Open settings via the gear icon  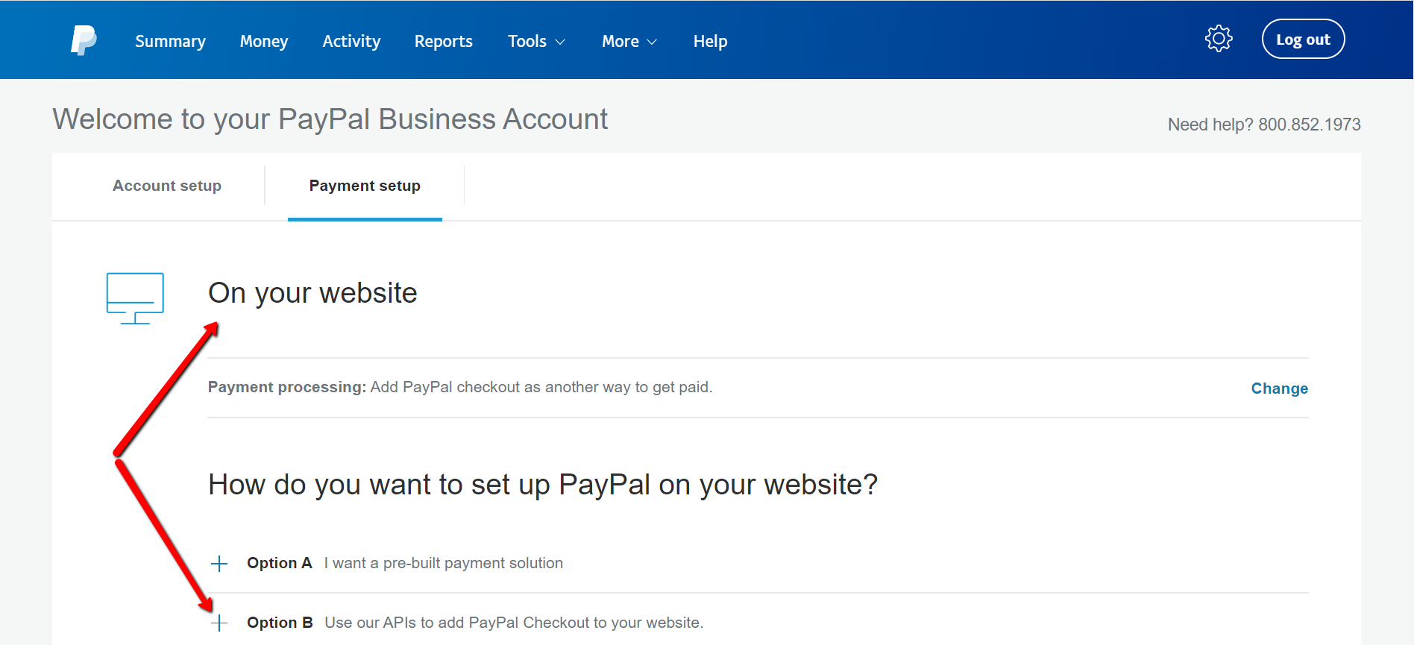(x=1219, y=39)
